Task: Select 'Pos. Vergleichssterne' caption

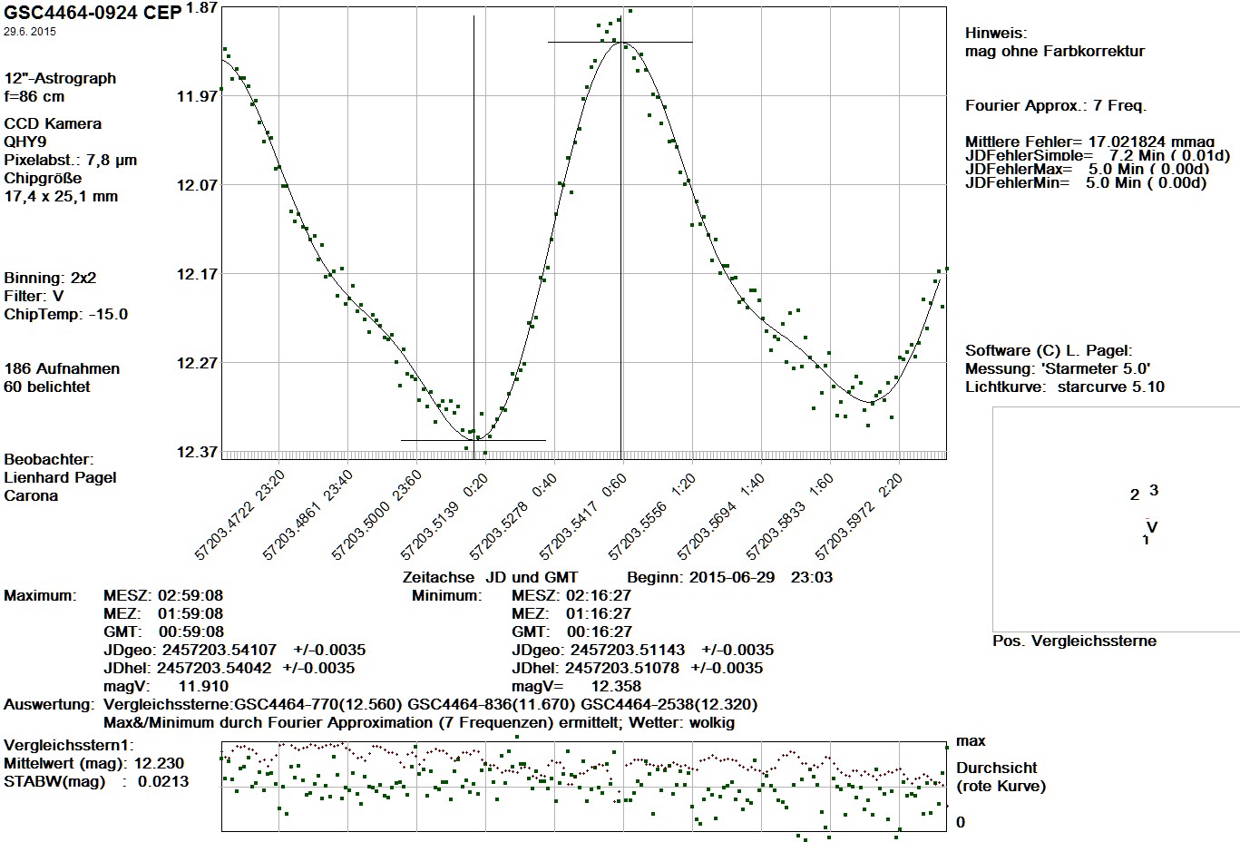Action: (x=1074, y=641)
